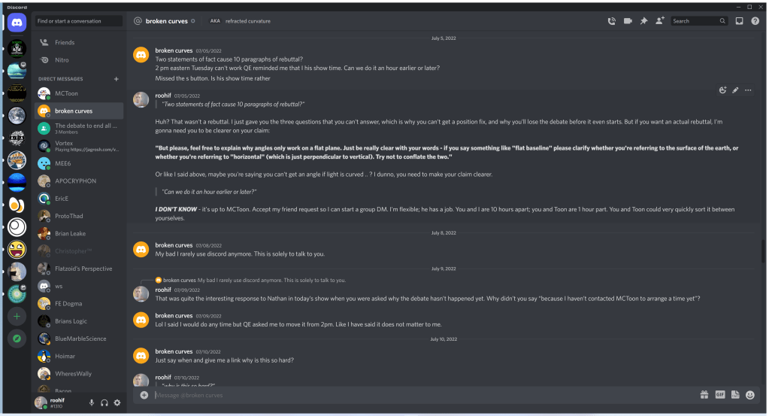This screenshot has height=416, width=769.
Task: Toggle headphone deafen
Action: pos(104,403)
